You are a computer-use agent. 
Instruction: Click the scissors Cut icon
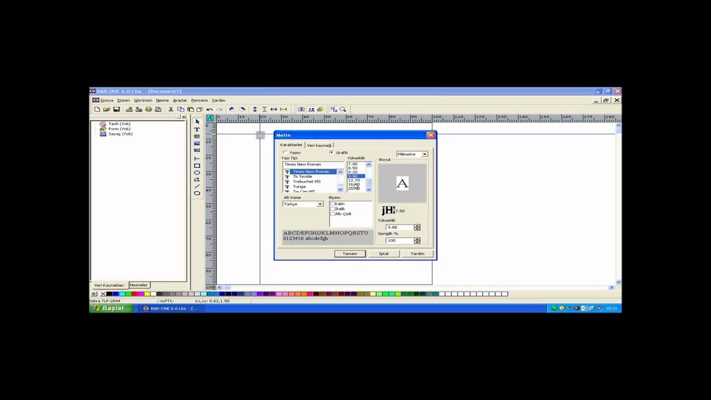(x=171, y=109)
